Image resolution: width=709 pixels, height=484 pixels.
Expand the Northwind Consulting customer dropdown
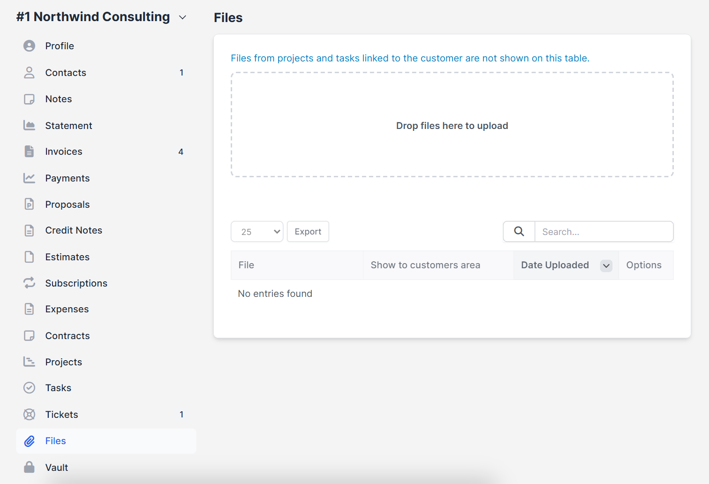pyautogui.click(x=183, y=17)
